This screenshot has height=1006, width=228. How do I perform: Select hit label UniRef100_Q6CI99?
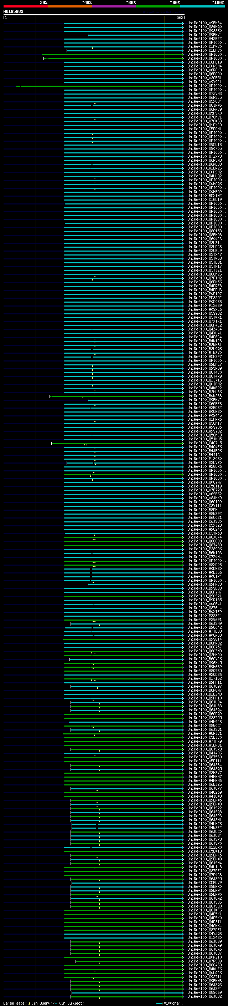(204, 502)
